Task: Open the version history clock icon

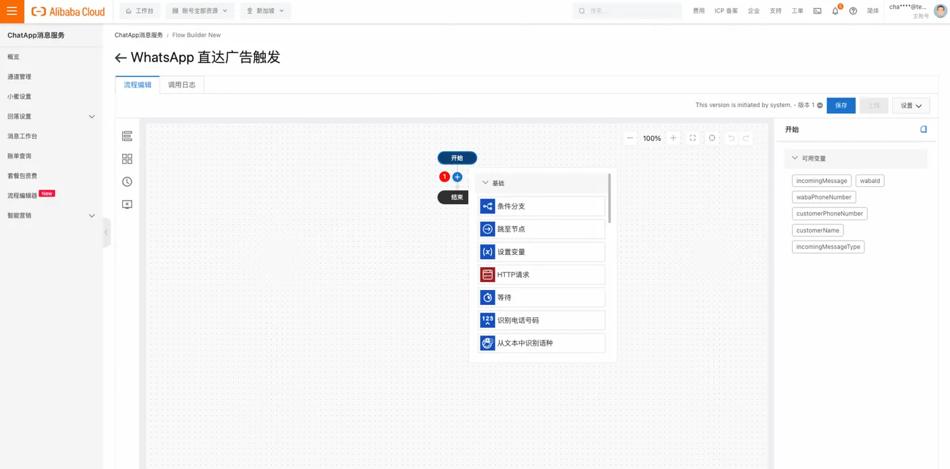Action: [127, 182]
